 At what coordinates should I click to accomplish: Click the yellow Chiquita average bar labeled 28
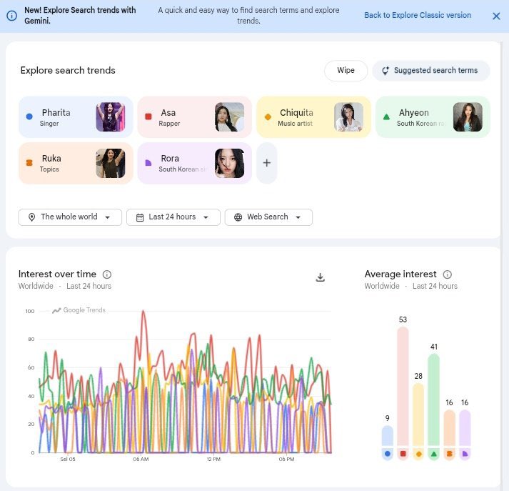[x=418, y=415]
